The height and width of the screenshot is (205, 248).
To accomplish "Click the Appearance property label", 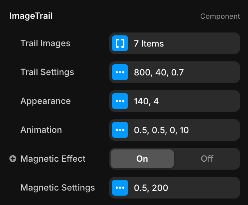I will (45, 101).
